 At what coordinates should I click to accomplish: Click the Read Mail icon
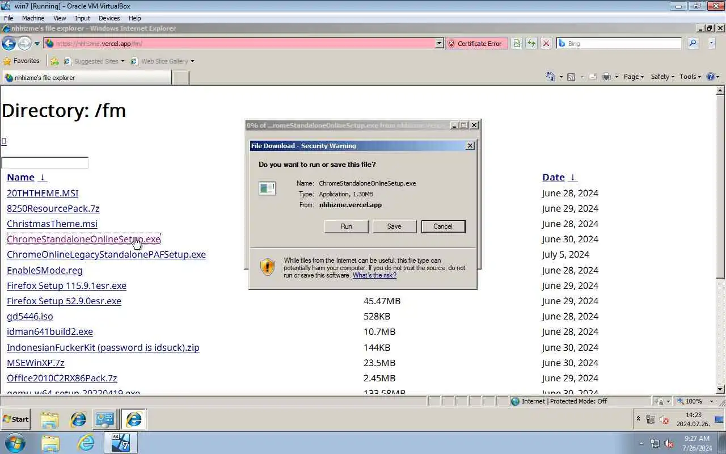coord(593,77)
